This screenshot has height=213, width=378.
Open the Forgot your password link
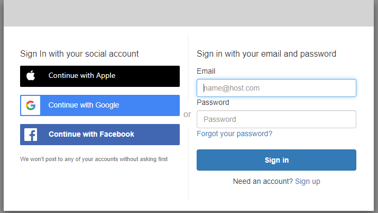coord(234,134)
